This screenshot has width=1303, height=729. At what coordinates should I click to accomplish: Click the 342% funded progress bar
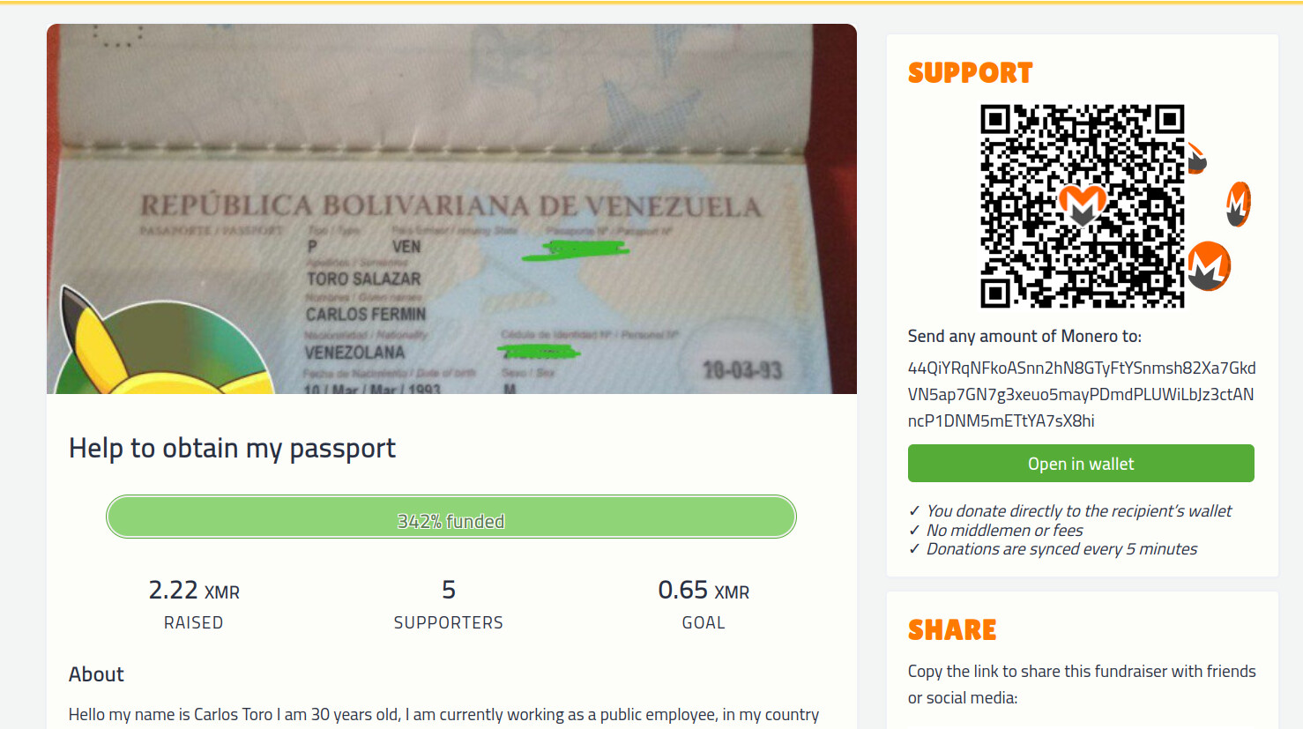451,517
